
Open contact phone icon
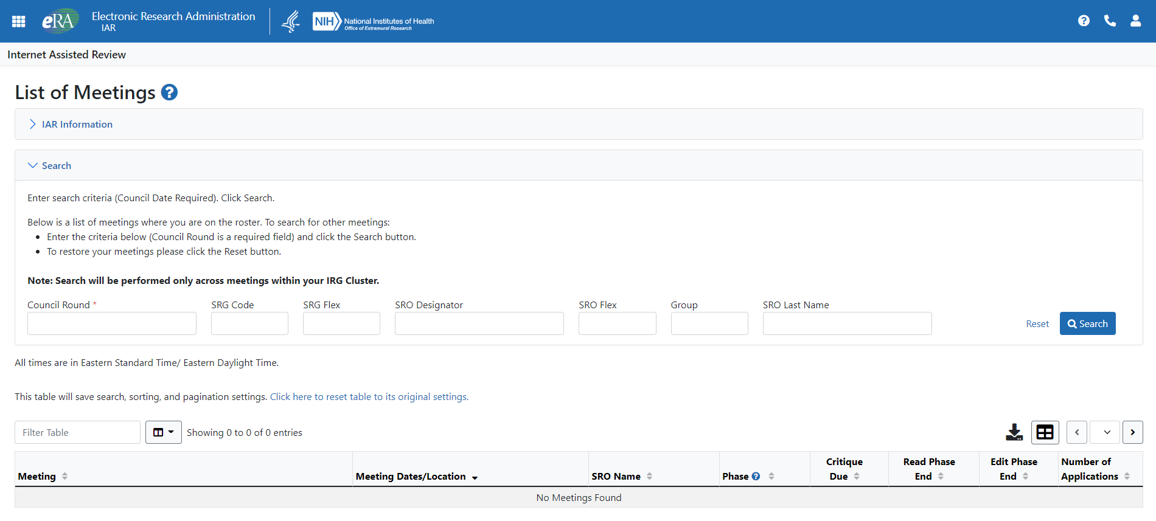(1110, 21)
